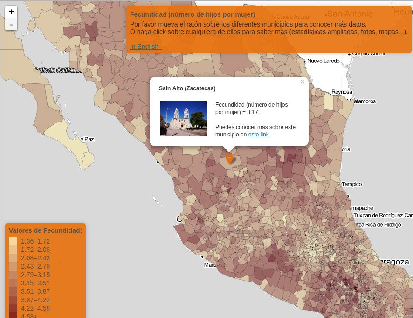Click the Reynosa city label

click(x=342, y=92)
